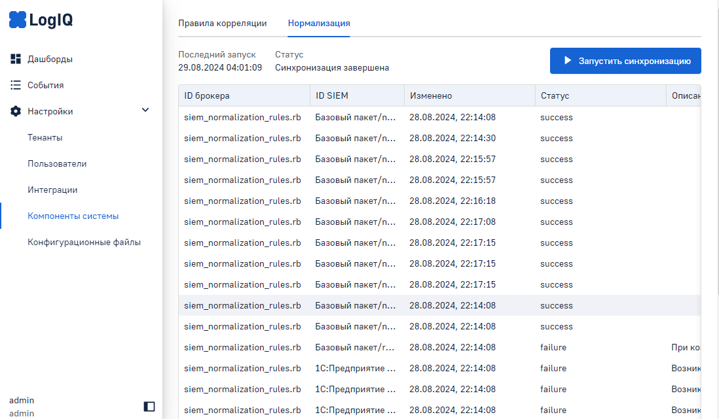Collapse the sidebar with the panel icon
Screen dimensions: 719x419
pyautogui.click(x=149, y=407)
